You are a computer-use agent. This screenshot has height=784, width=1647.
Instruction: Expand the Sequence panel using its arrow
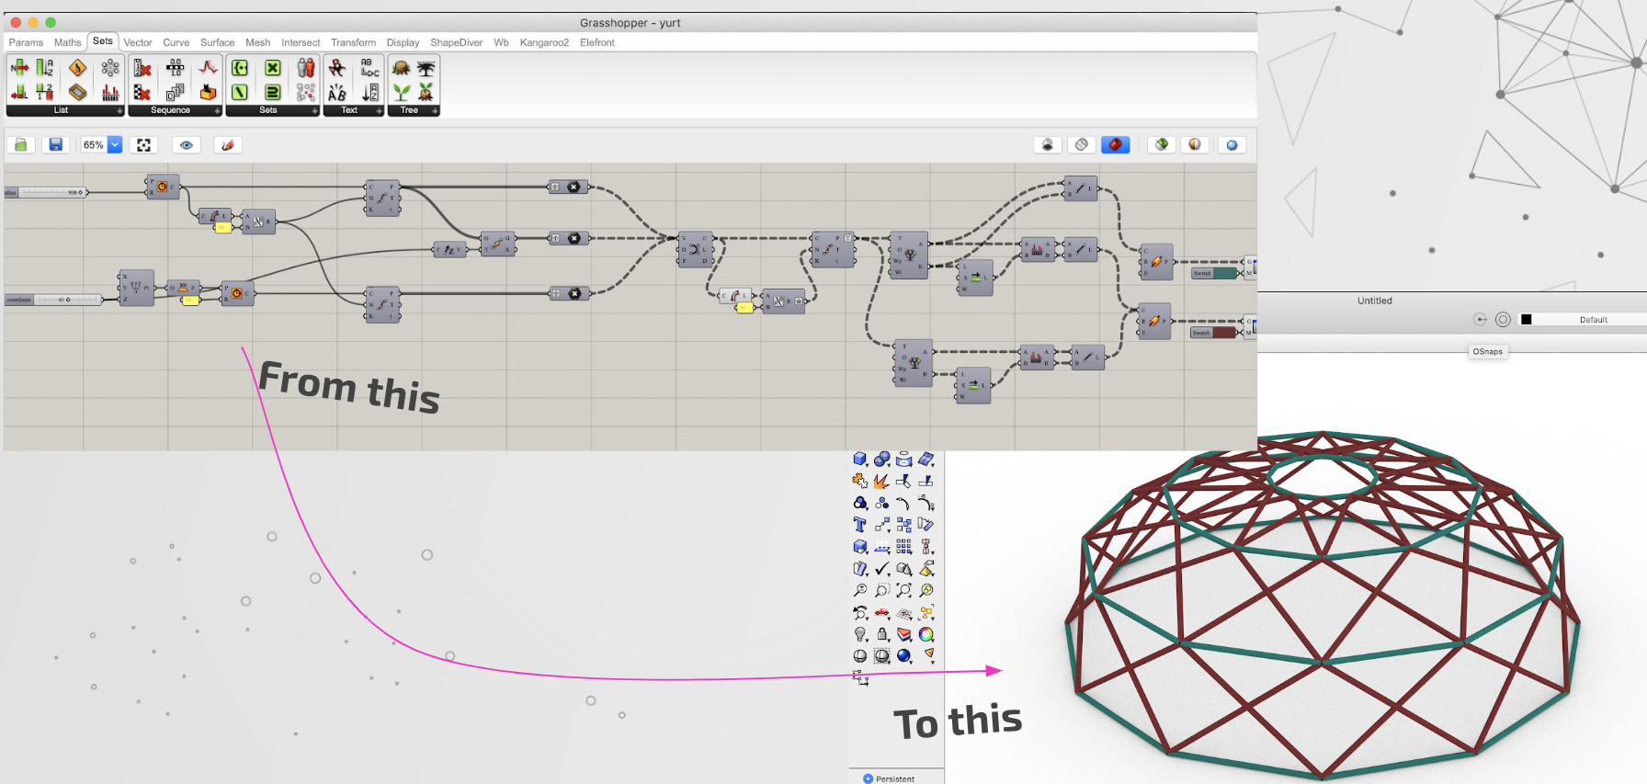[x=217, y=111]
